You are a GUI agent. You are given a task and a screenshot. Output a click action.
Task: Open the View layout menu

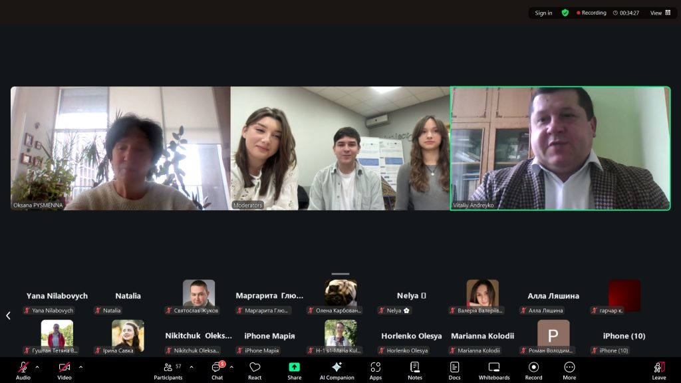660,13
